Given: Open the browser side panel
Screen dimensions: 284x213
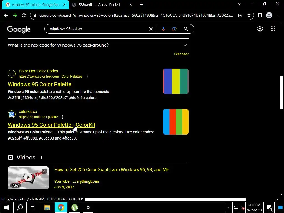Looking at the screenshot, I should click(x=260, y=16).
